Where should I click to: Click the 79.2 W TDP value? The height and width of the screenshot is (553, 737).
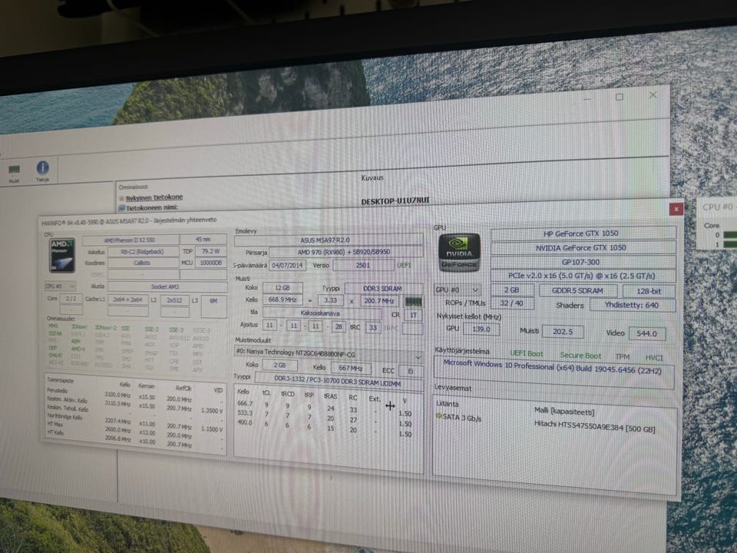(x=210, y=251)
